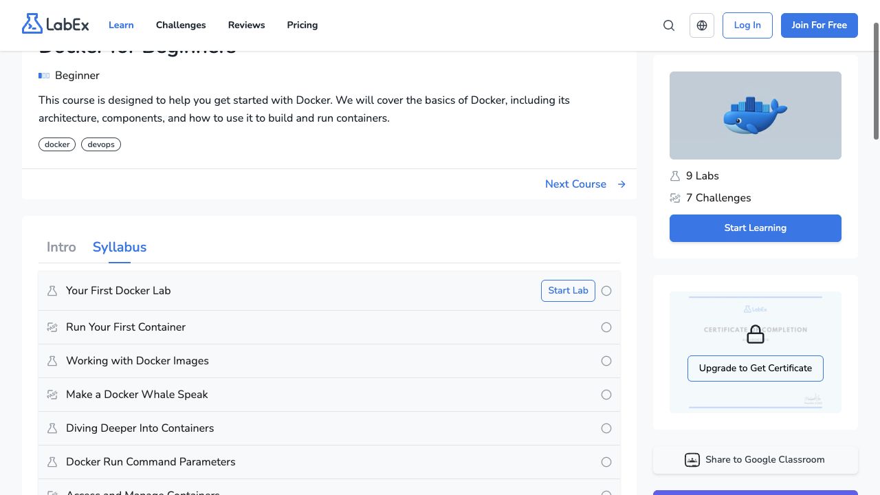Viewport: 880px width, 495px height.
Task: Click the Beginner level bars icon
Action: (x=44, y=76)
